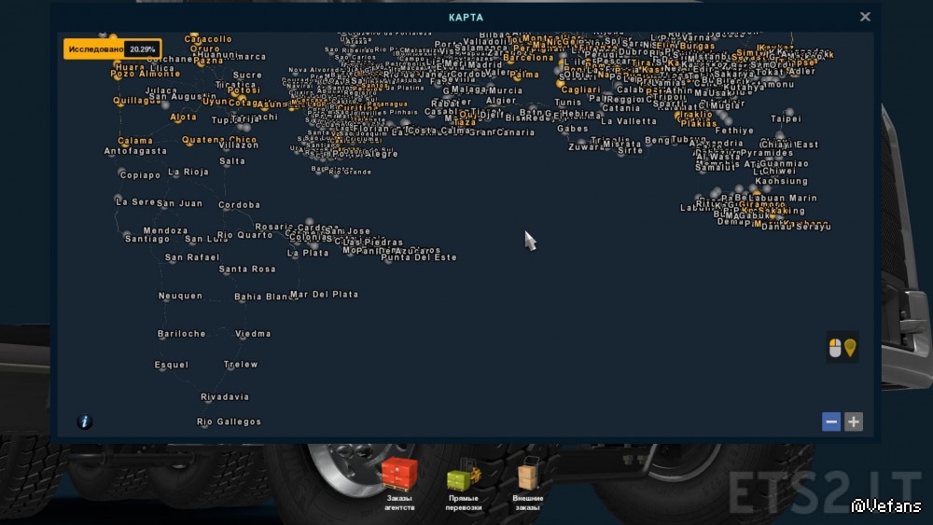Image resolution: width=933 pixels, height=525 pixels.
Task: Select Copiapo city on map
Action: click(x=141, y=174)
